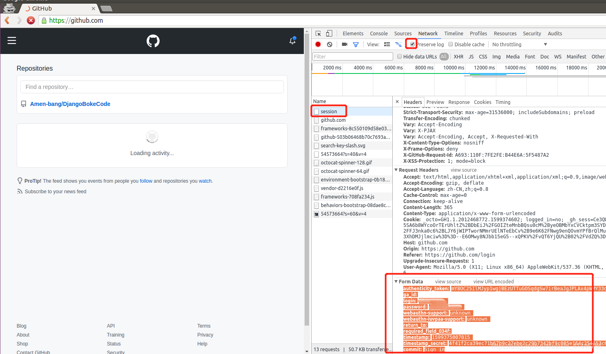Click the follow link in ProTip
The image size is (606, 354).
(x=146, y=181)
